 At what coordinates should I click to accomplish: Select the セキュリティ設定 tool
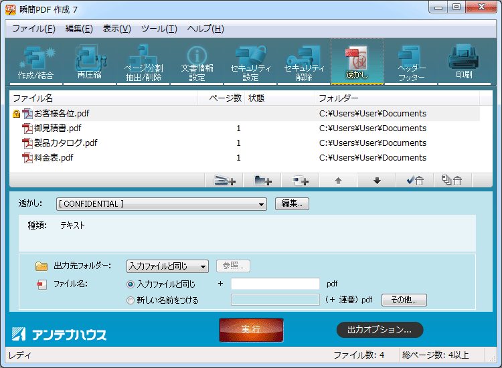250,62
